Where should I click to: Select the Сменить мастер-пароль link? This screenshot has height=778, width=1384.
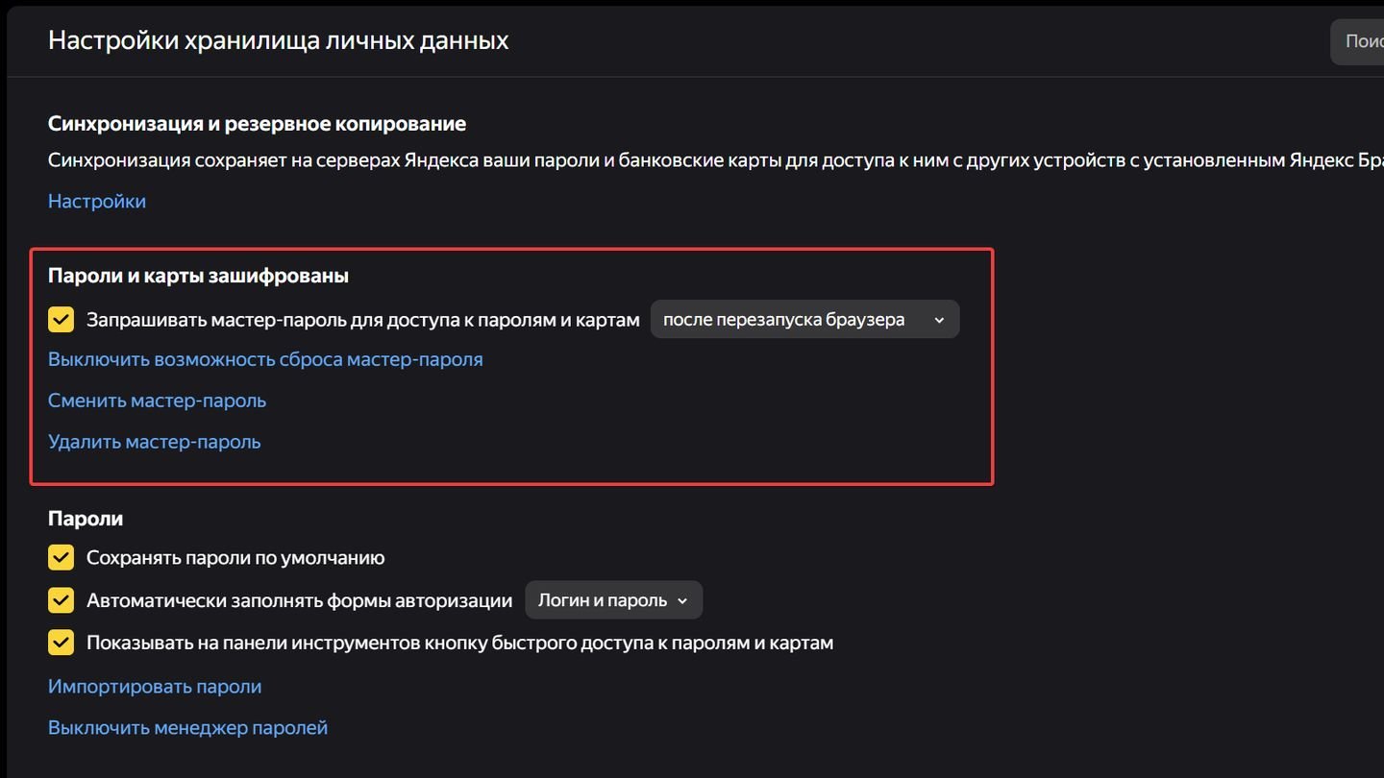(x=157, y=401)
